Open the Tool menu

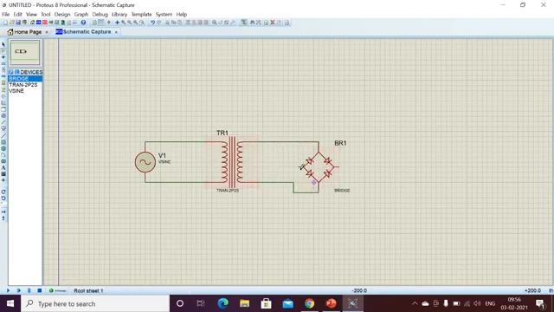(x=46, y=14)
